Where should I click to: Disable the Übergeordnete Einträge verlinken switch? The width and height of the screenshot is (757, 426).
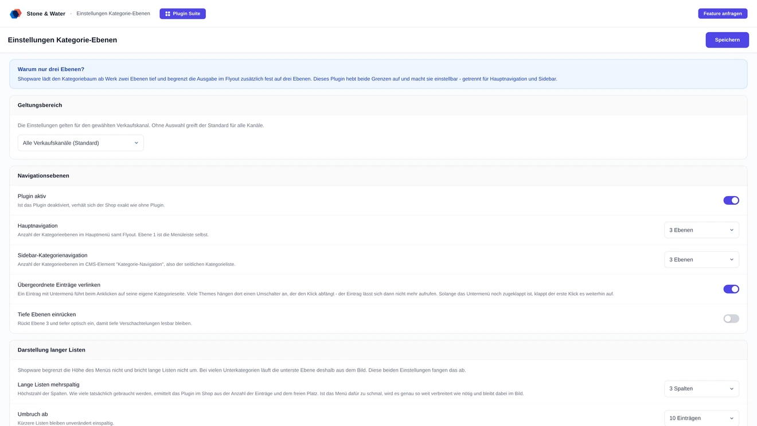[731, 289]
